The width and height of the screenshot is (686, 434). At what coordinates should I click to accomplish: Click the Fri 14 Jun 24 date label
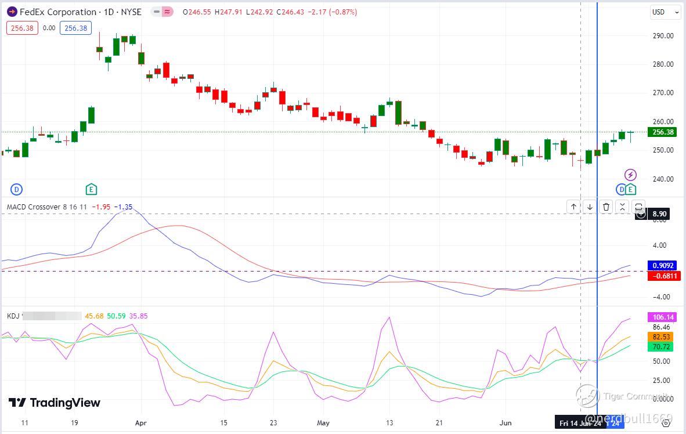click(580, 423)
